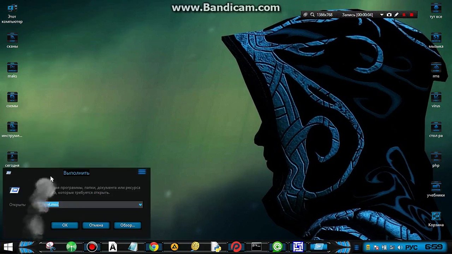This screenshot has width=452, height=254.
Task: Click Bandicam magnifier resolution icon
Action: click(313, 15)
